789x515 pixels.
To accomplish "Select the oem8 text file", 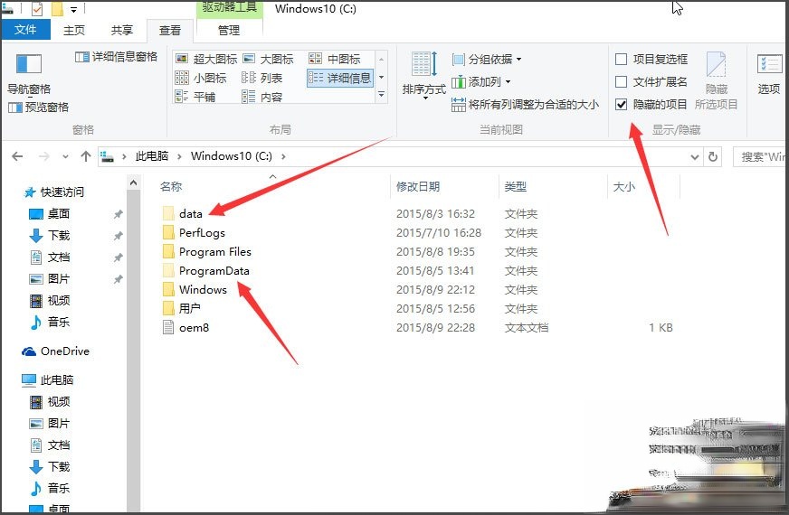I will (x=194, y=328).
